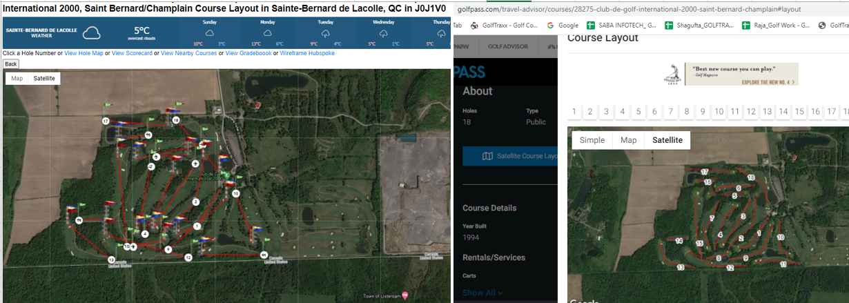Click the Raja_Golf Work sheet bookmark icon
The image size is (849, 303).
pyautogui.click(x=746, y=26)
